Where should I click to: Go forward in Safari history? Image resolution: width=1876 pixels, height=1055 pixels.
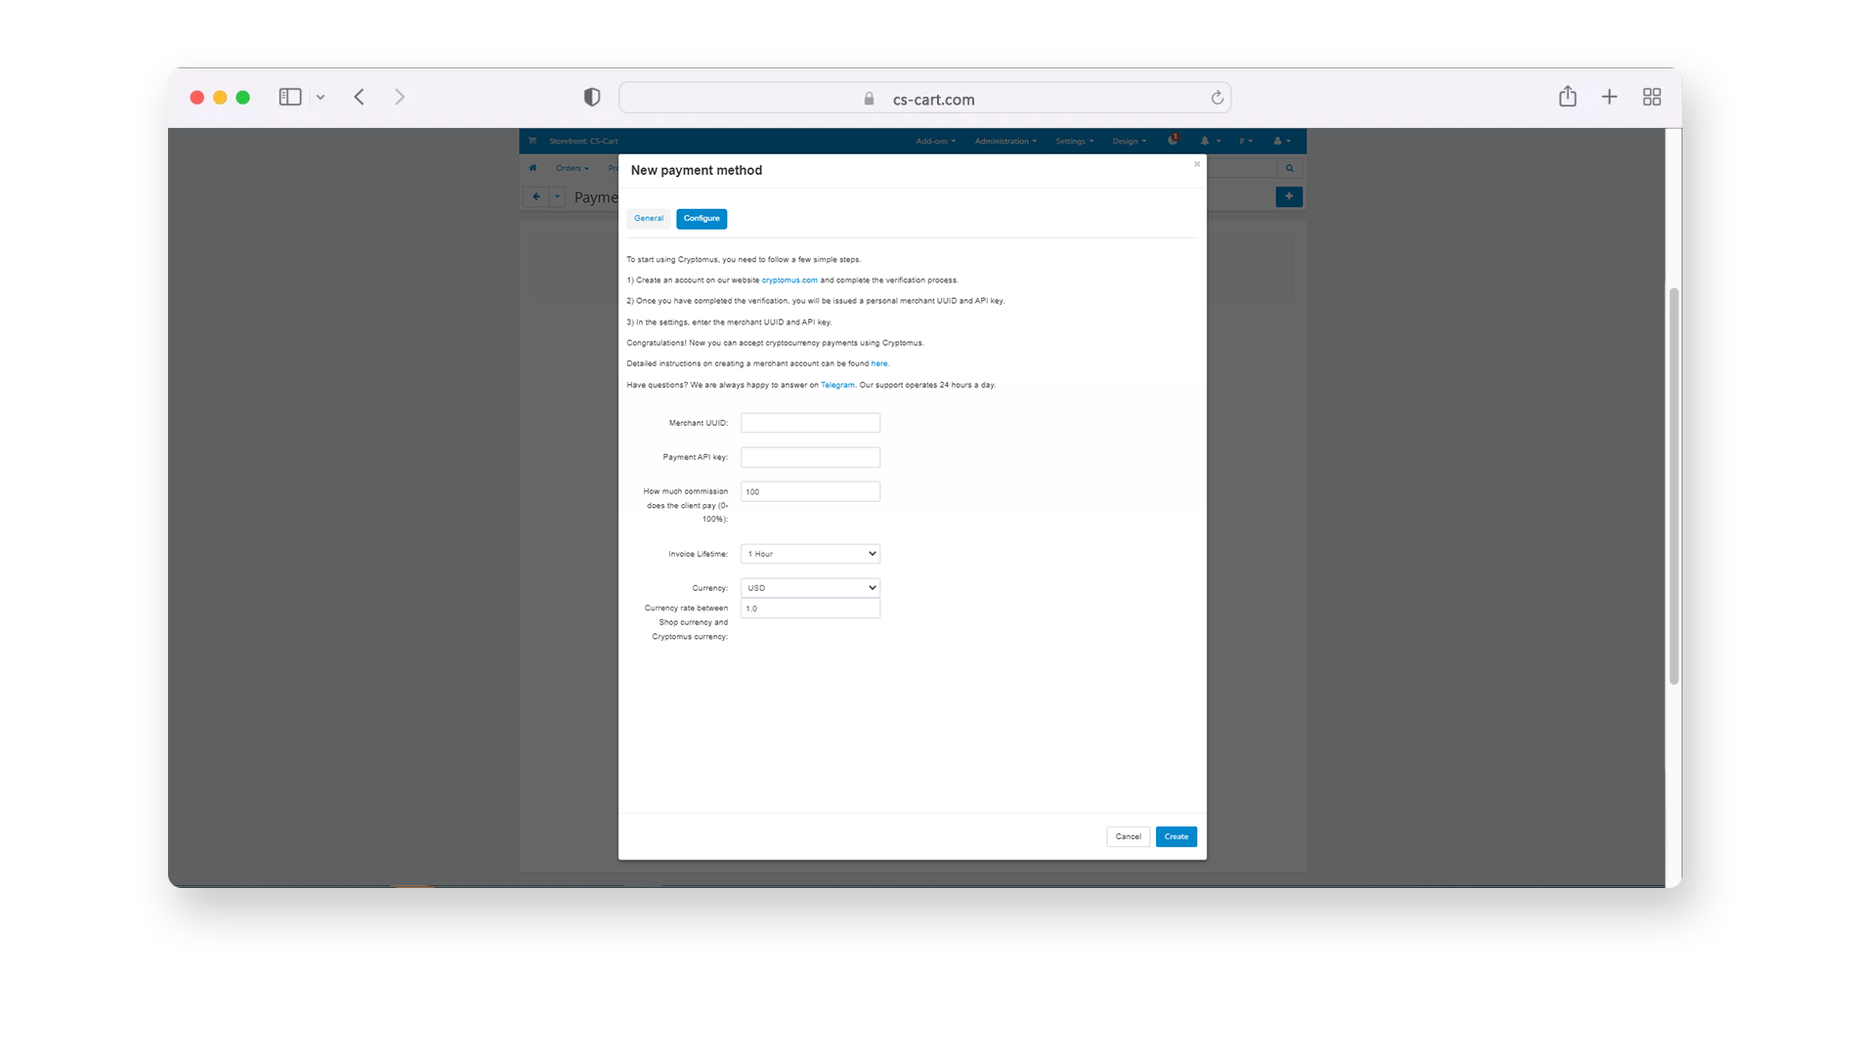[x=400, y=97]
